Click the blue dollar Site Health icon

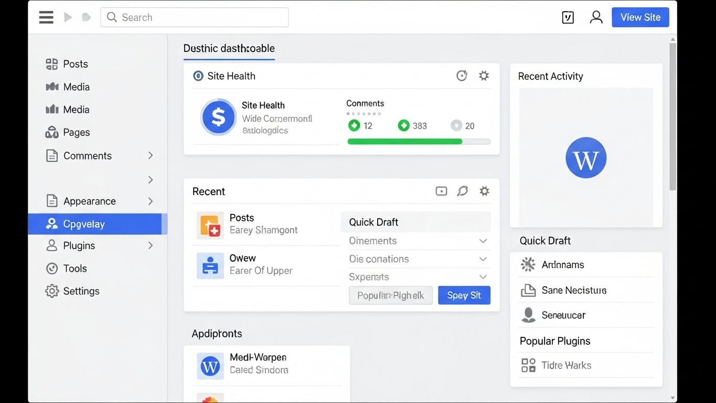(218, 117)
